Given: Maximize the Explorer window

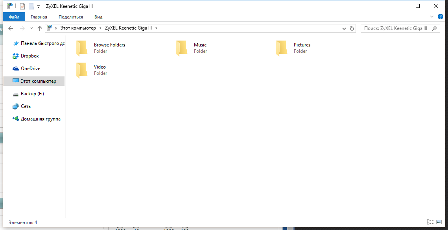Looking at the screenshot, I should point(418,6).
